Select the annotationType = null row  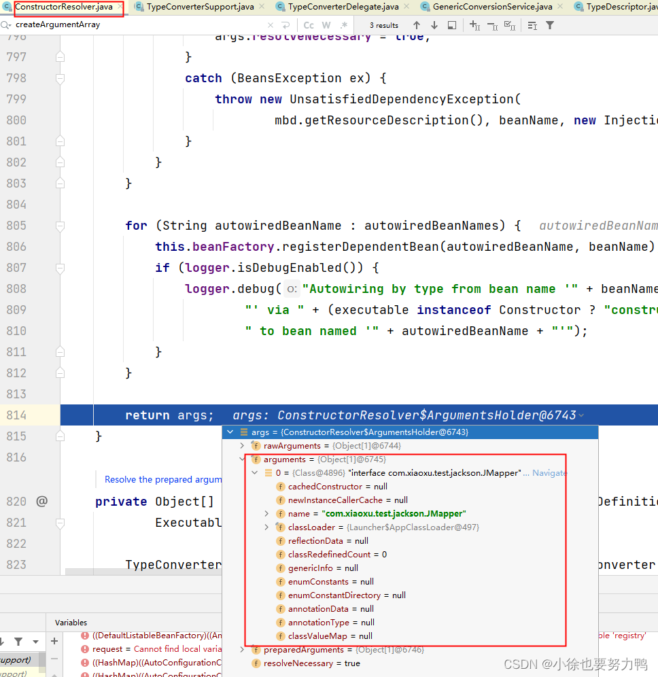click(x=410, y=622)
